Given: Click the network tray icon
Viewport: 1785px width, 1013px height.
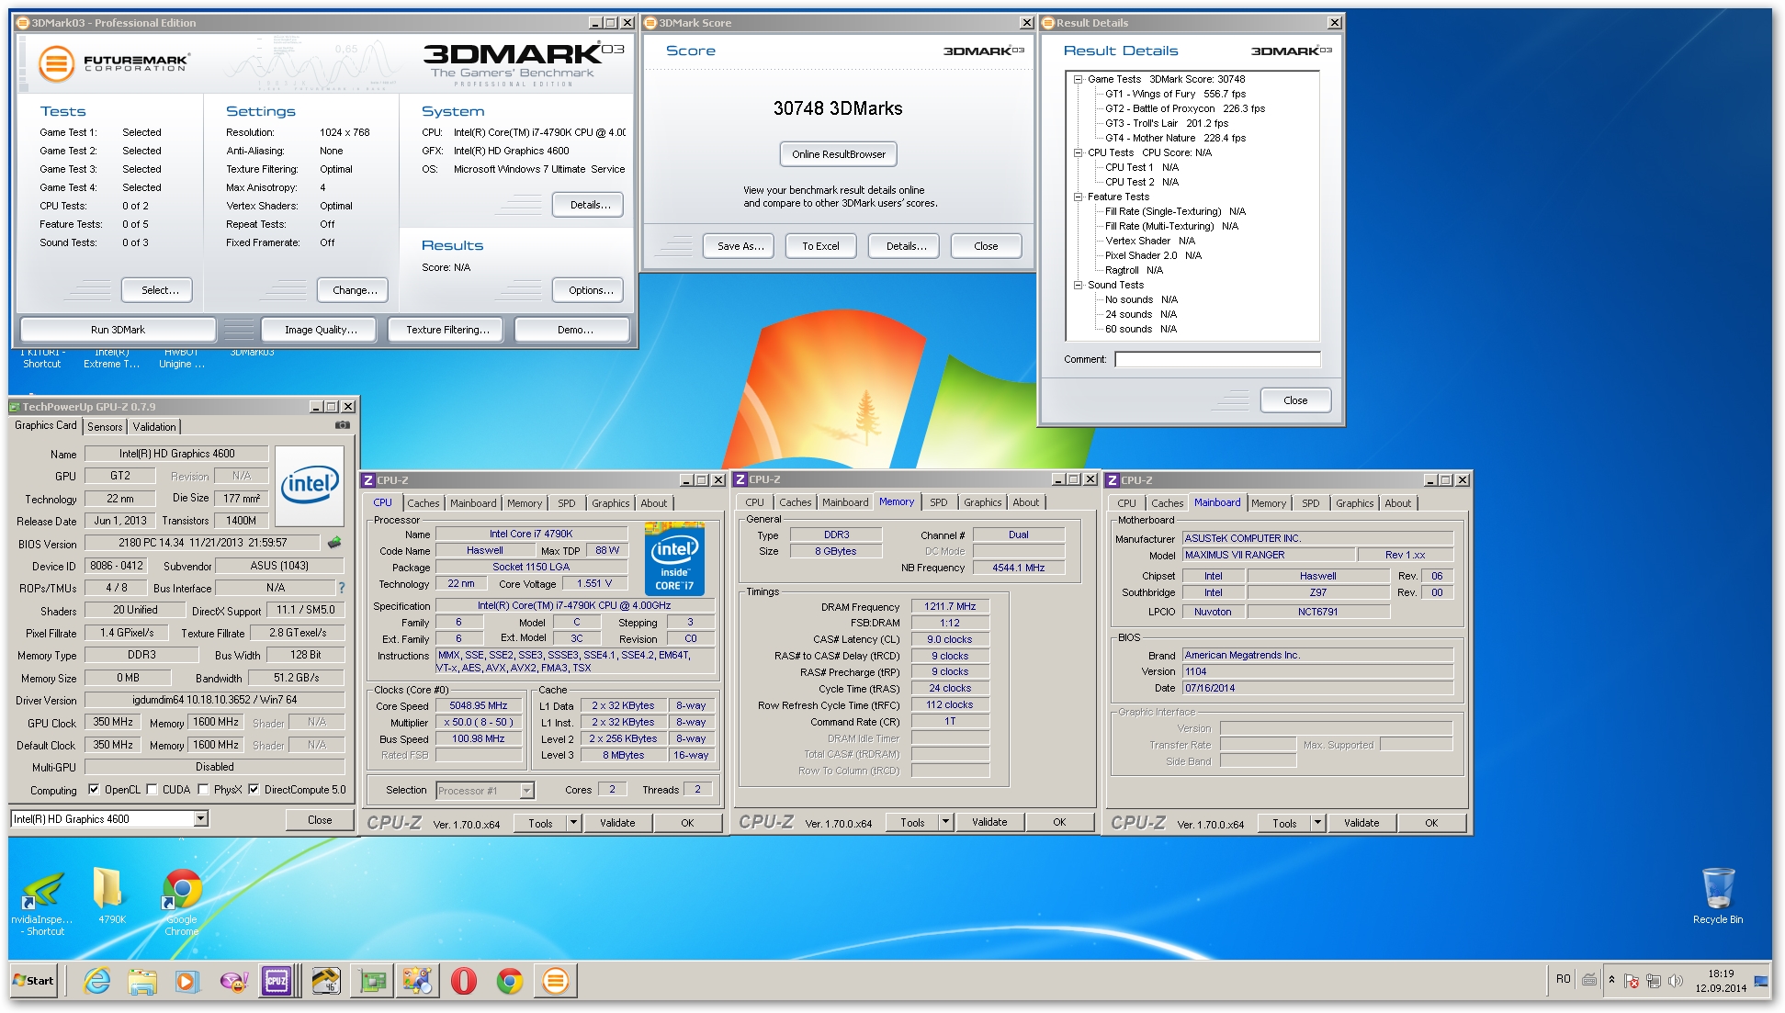Looking at the screenshot, I should pyautogui.click(x=1654, y=981).
